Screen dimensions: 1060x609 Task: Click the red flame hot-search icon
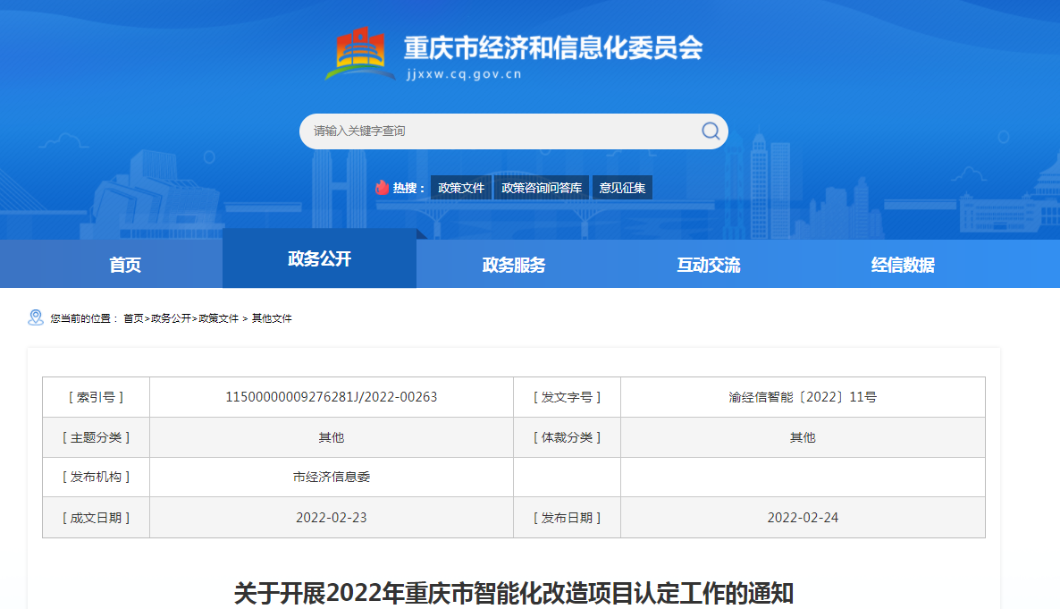383,188
